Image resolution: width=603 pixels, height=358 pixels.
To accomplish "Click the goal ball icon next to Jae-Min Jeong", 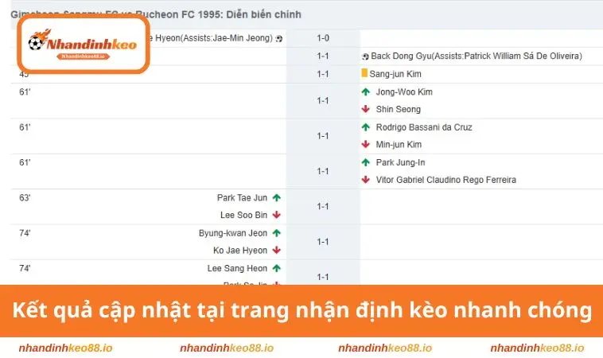I will (x=279, y=38).
